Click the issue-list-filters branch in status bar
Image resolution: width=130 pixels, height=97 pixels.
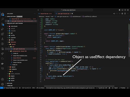(10, 88)
